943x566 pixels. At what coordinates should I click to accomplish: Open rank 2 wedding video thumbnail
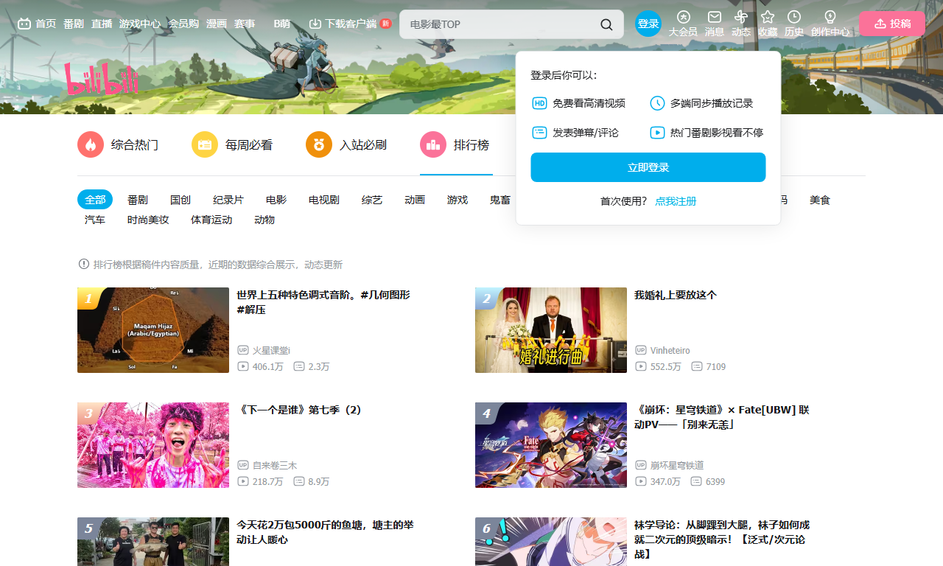point(551,330)
